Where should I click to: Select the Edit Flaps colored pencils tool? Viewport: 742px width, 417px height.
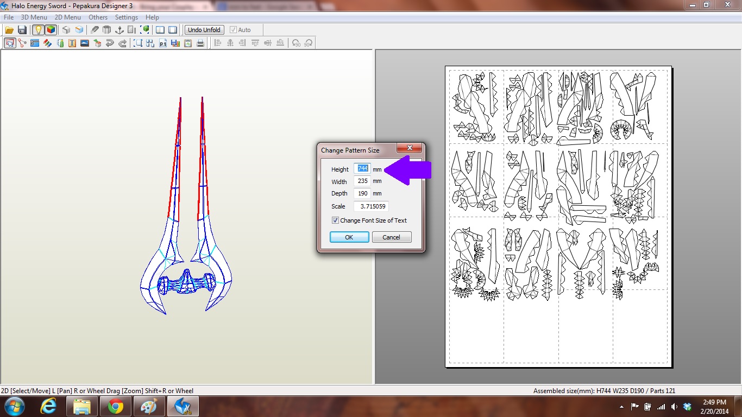point(47,43)
